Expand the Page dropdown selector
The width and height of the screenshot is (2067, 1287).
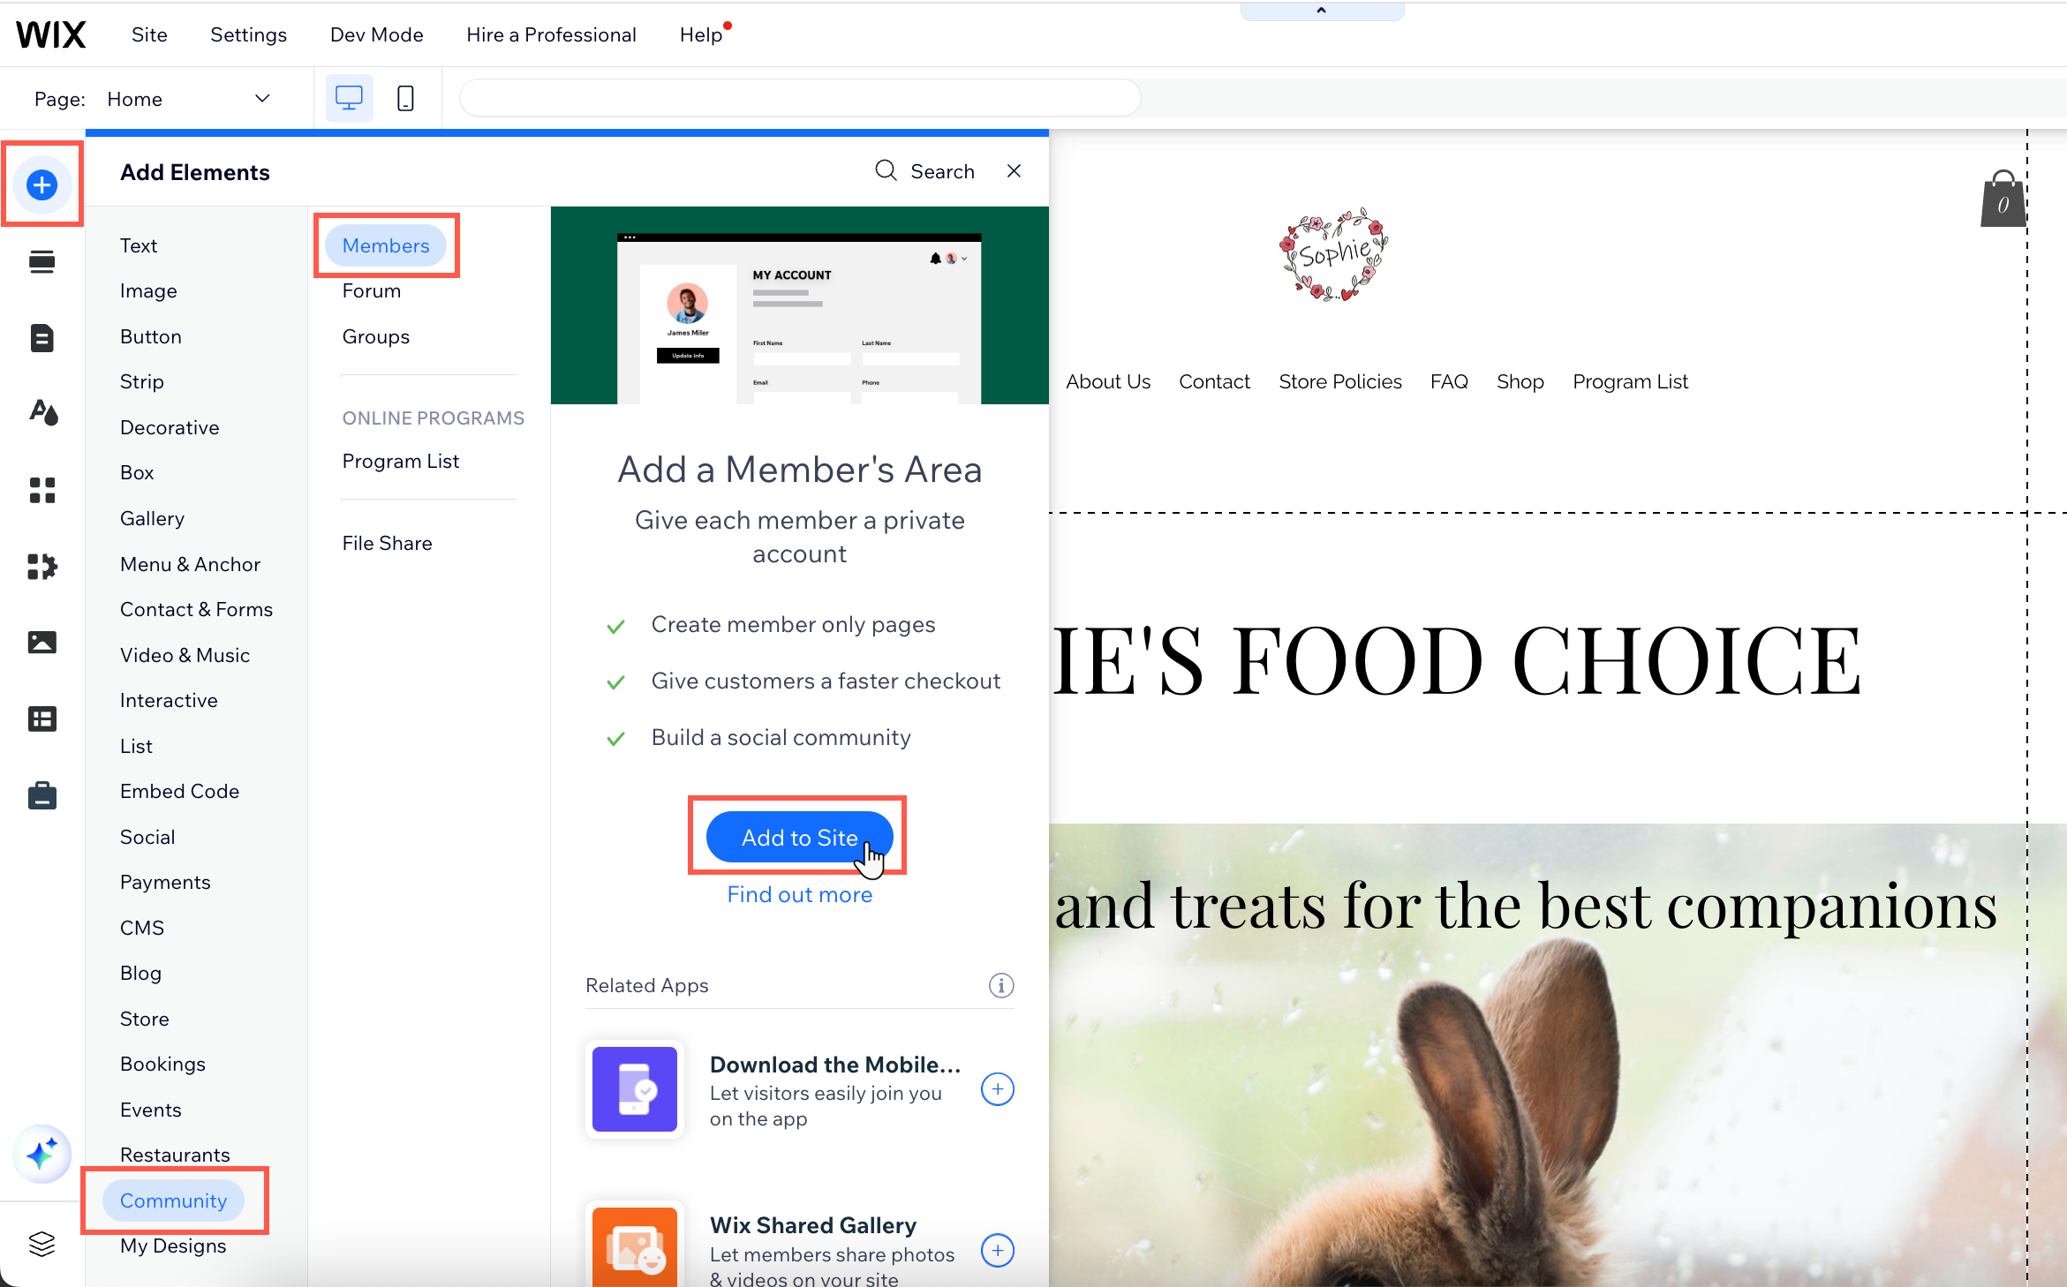[x=260, y=100]
